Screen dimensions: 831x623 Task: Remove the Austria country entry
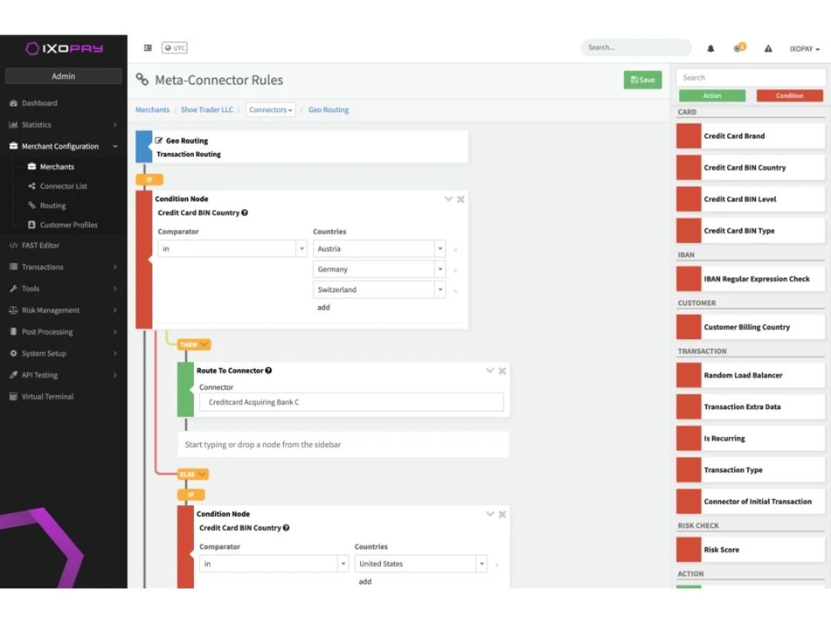(x=455, y=250)
